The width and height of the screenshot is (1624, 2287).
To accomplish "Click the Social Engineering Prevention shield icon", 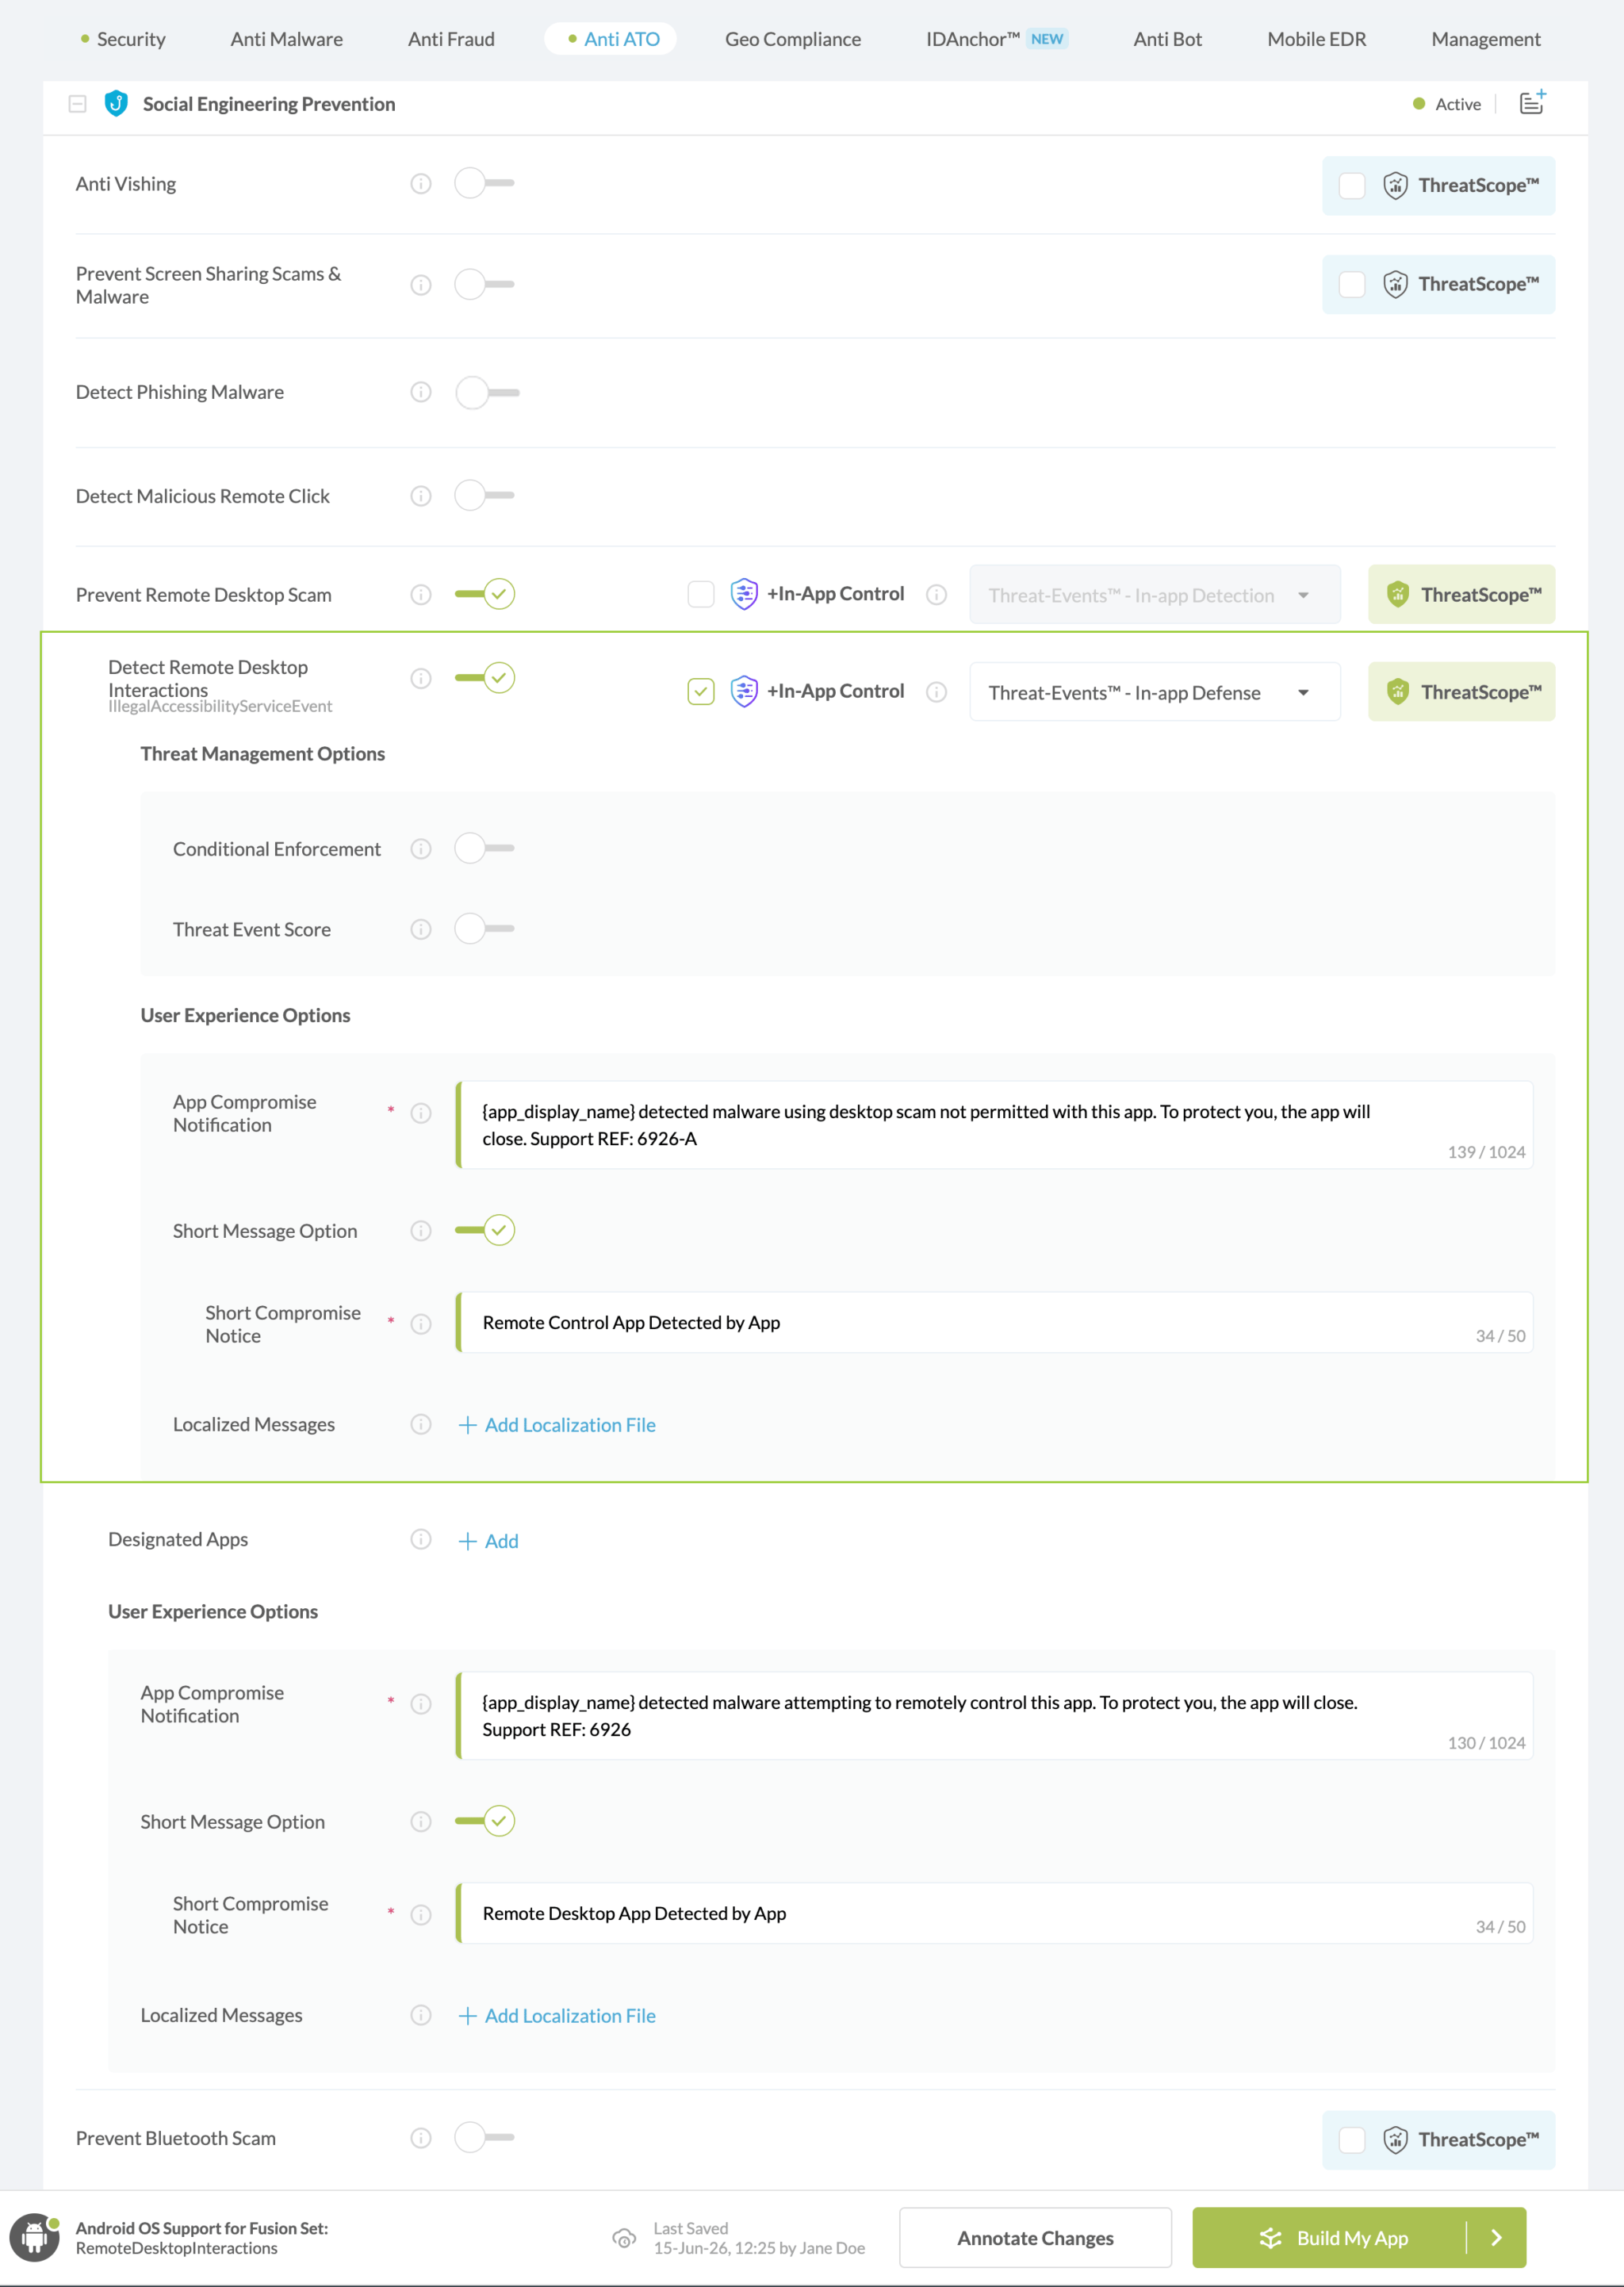I will [x=116, y=104].
